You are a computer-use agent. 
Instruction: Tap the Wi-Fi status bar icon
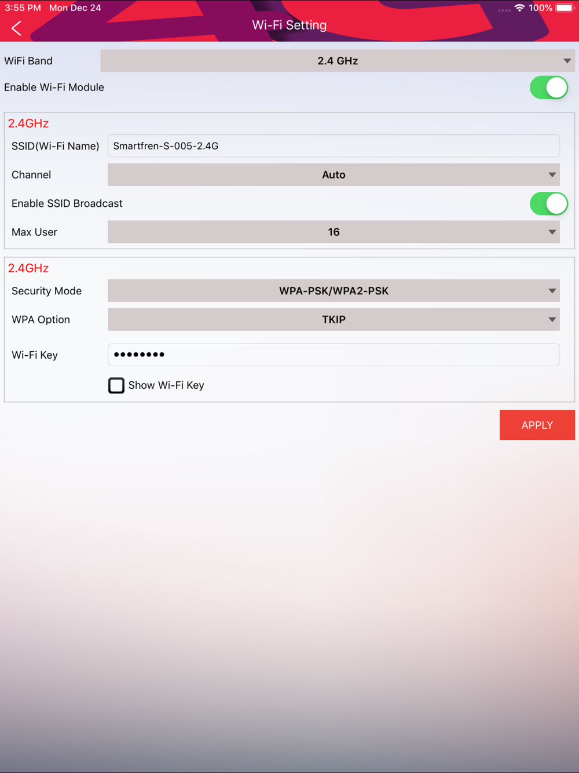coord(519,8)
